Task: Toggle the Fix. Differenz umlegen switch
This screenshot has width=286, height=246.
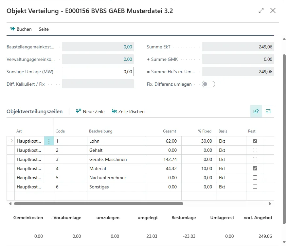Action: [x=208, y=84]
